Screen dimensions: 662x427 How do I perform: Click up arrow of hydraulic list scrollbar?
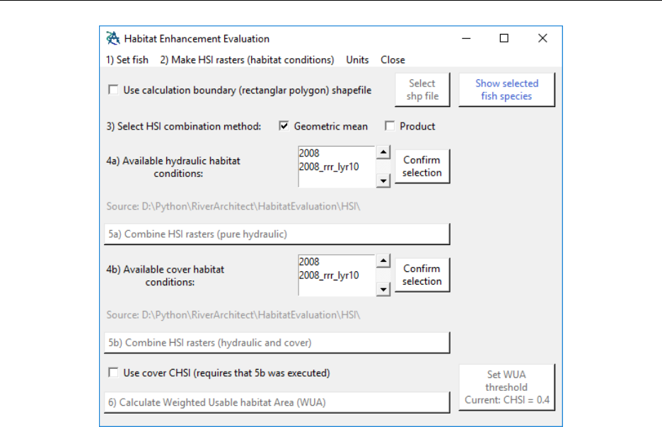coord(383,152)
